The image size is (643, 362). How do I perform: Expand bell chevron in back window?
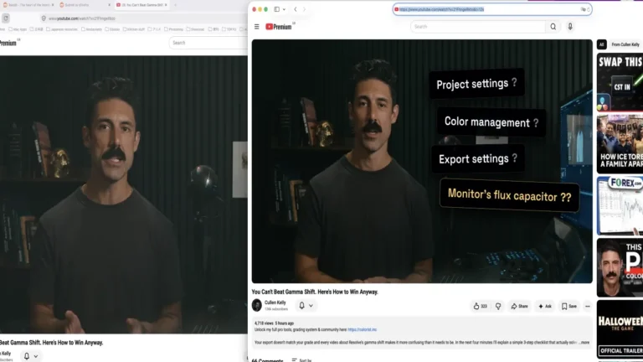36,356
